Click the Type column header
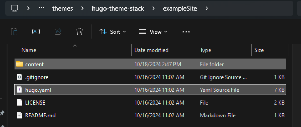This screenshot has width=301, height=127. pyautogui.click(x=205, y=50)
